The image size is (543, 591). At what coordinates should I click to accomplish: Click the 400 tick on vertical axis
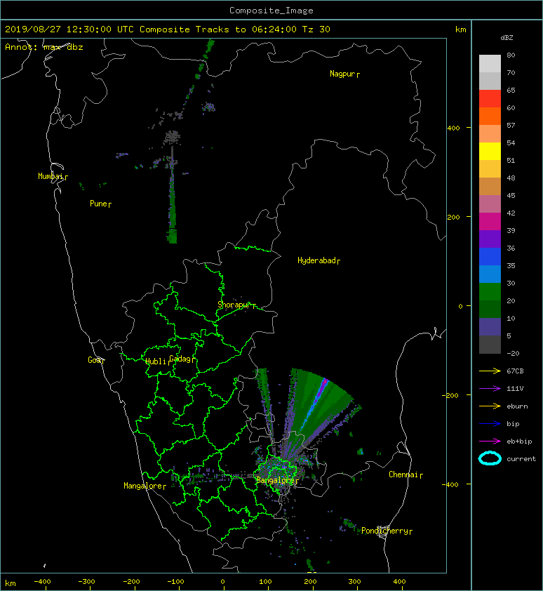pos(453,128)
